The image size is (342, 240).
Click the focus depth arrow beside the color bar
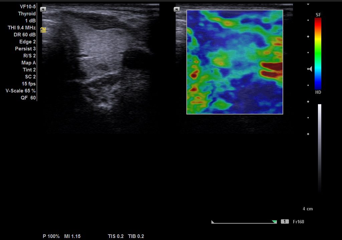click(310, 69)
